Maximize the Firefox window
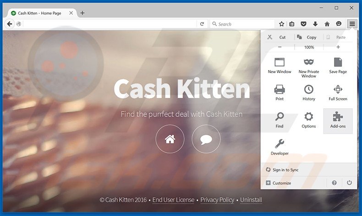 [336, 8]
